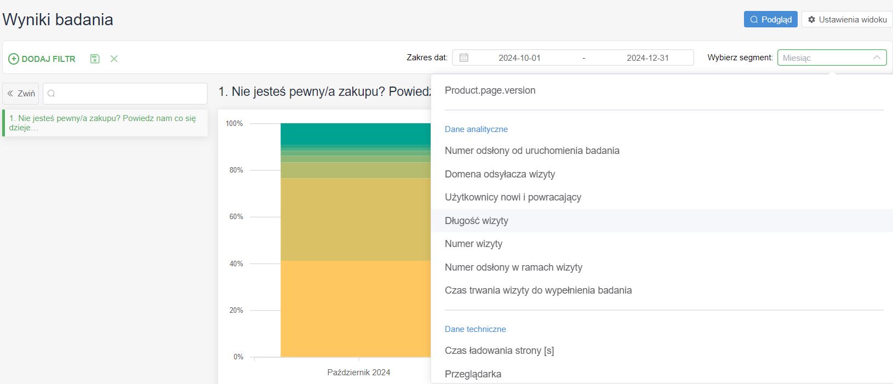The height and width of the screenshot is (384, 893).
Task: Click the dark teal top chart segment
Action: click(x=356, y=134)
